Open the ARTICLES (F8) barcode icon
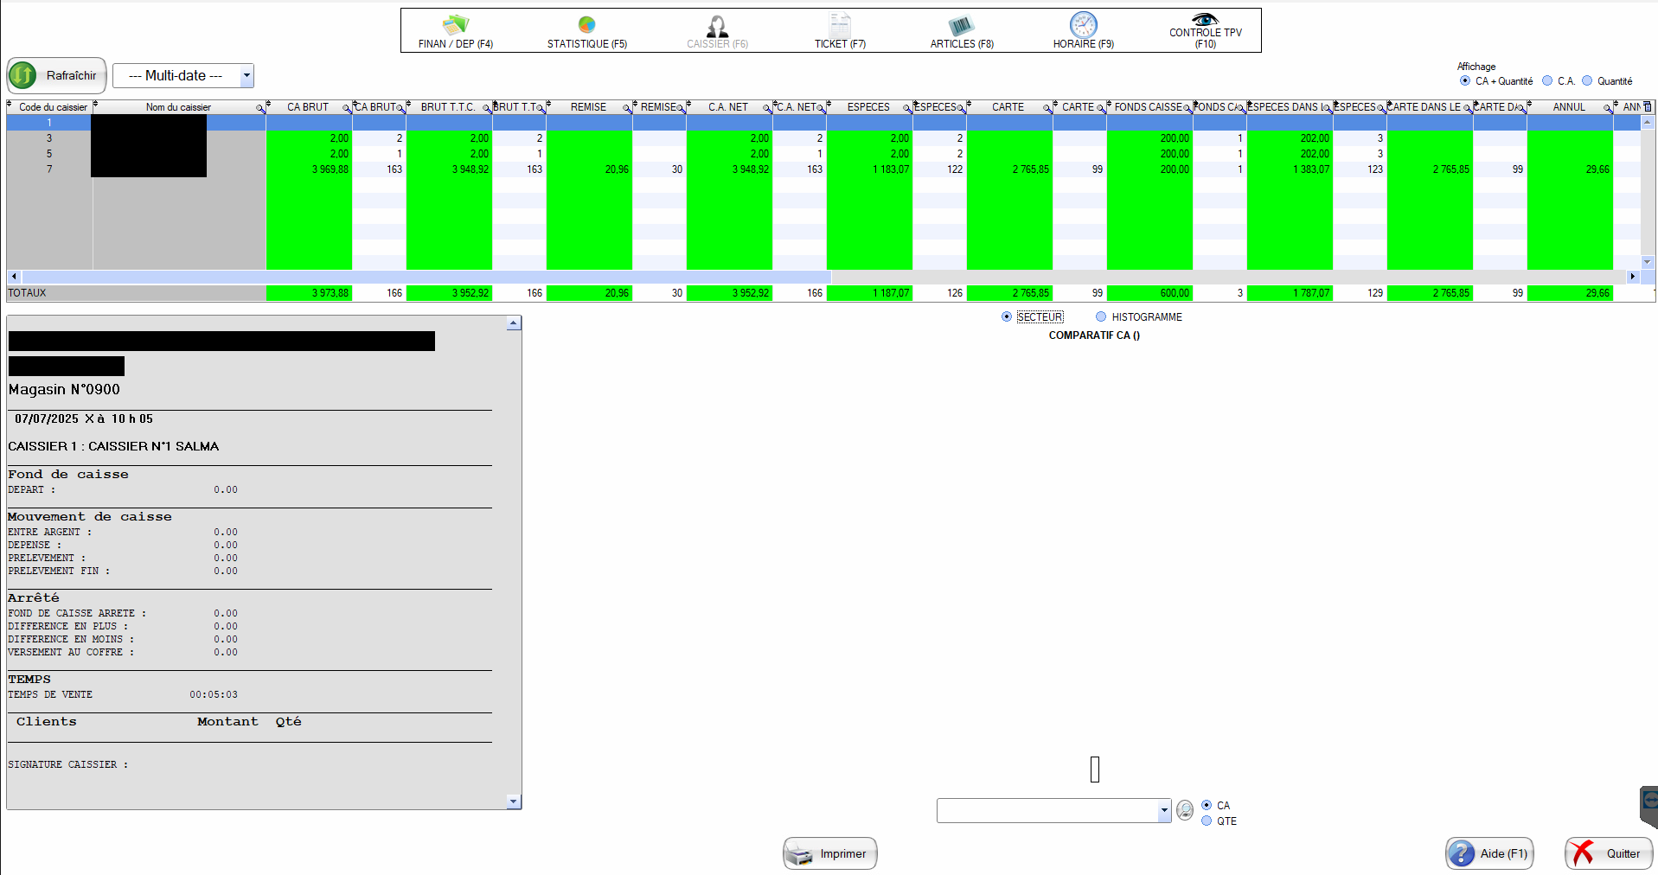 [x=961, y=25]
